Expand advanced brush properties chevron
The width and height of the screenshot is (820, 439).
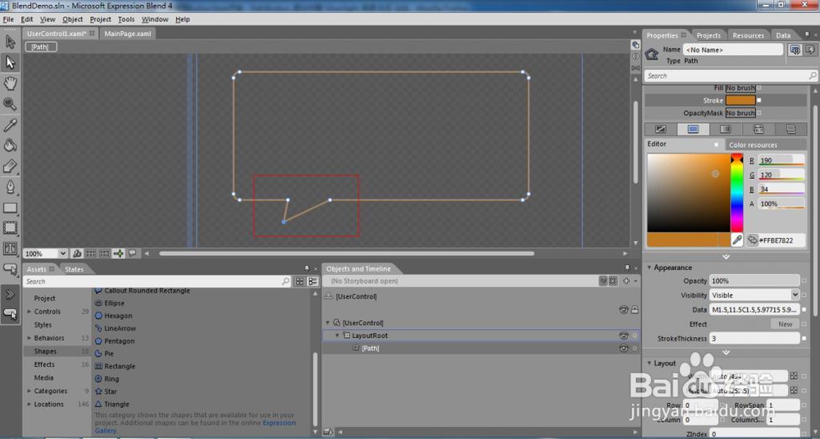point(726,257)
